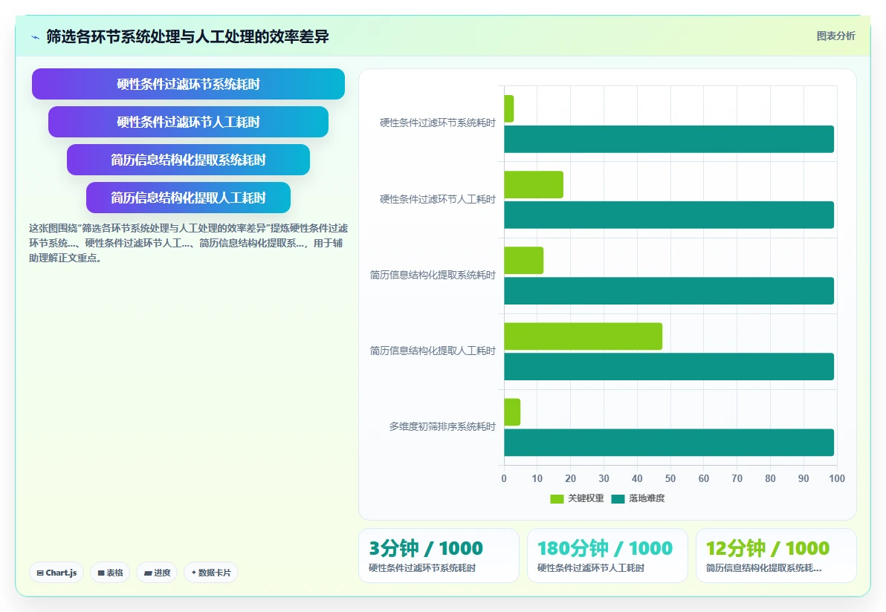
Task: Click y-axis label 多维度初筛排序系统耗时
Action: 442,427
